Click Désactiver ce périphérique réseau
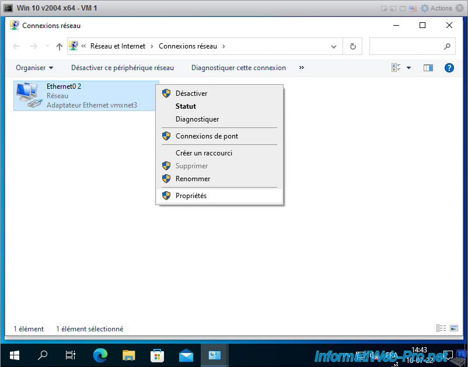 [x=123, y=67]
